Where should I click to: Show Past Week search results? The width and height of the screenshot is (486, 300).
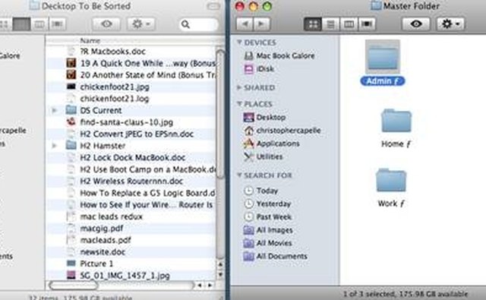tap(268, 216)
